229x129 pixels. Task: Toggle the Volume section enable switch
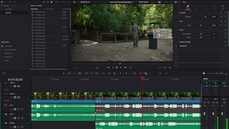[x=177, y=13]
